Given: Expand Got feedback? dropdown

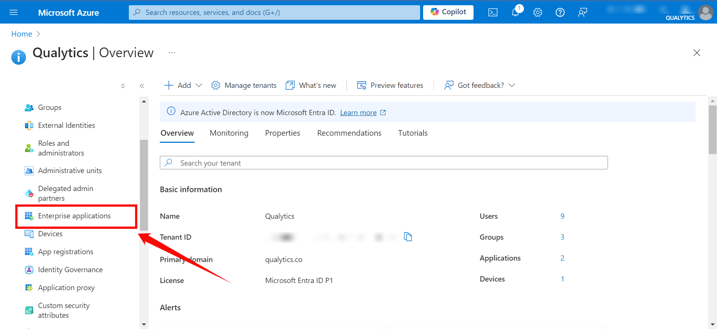Looking at the screenshot, I should pyautogui.click(x=480, y=85).
